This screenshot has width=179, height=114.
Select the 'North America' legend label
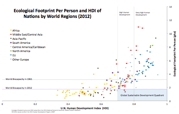[x=21, y=51]
